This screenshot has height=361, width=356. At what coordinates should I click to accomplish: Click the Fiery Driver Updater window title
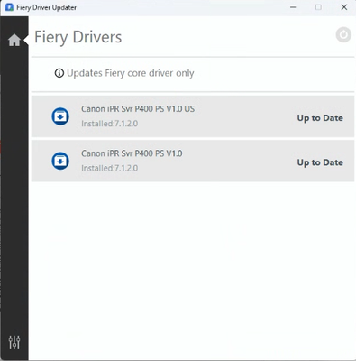(x=47, y=7)
